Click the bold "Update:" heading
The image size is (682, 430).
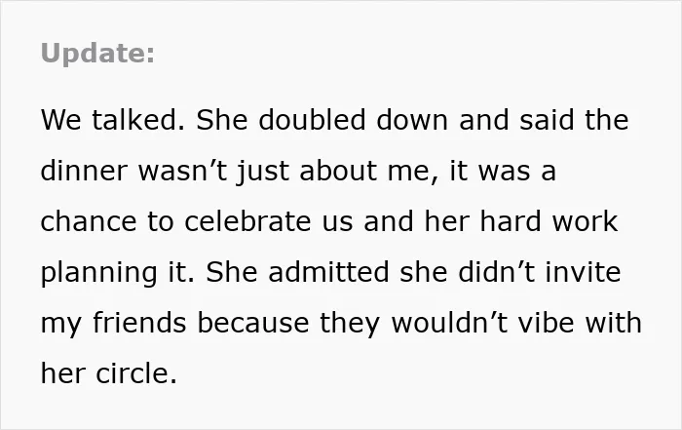pyautogui.click(x=97, y=54)
